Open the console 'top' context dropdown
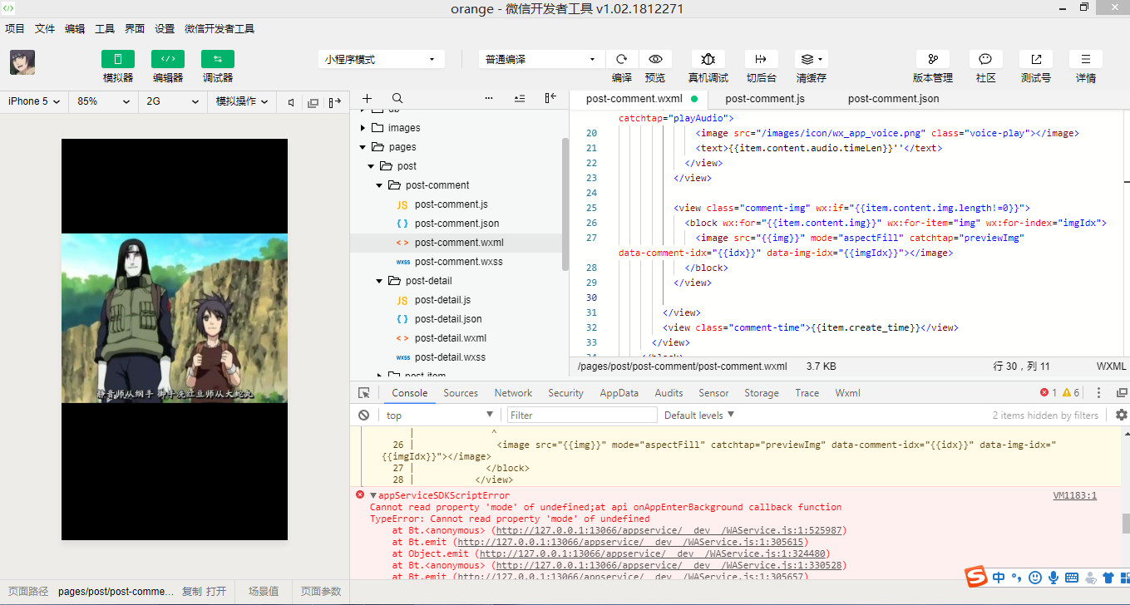1130x605 pixels. [x=439, y=415]
